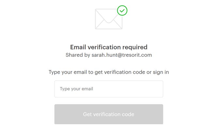Click the sarah.hunt@tresorit.com sharer address
Screen dimensions: 218x132
[x=122, y=55]
